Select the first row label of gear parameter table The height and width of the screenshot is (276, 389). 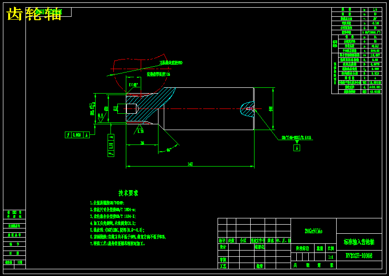(346, 10)
